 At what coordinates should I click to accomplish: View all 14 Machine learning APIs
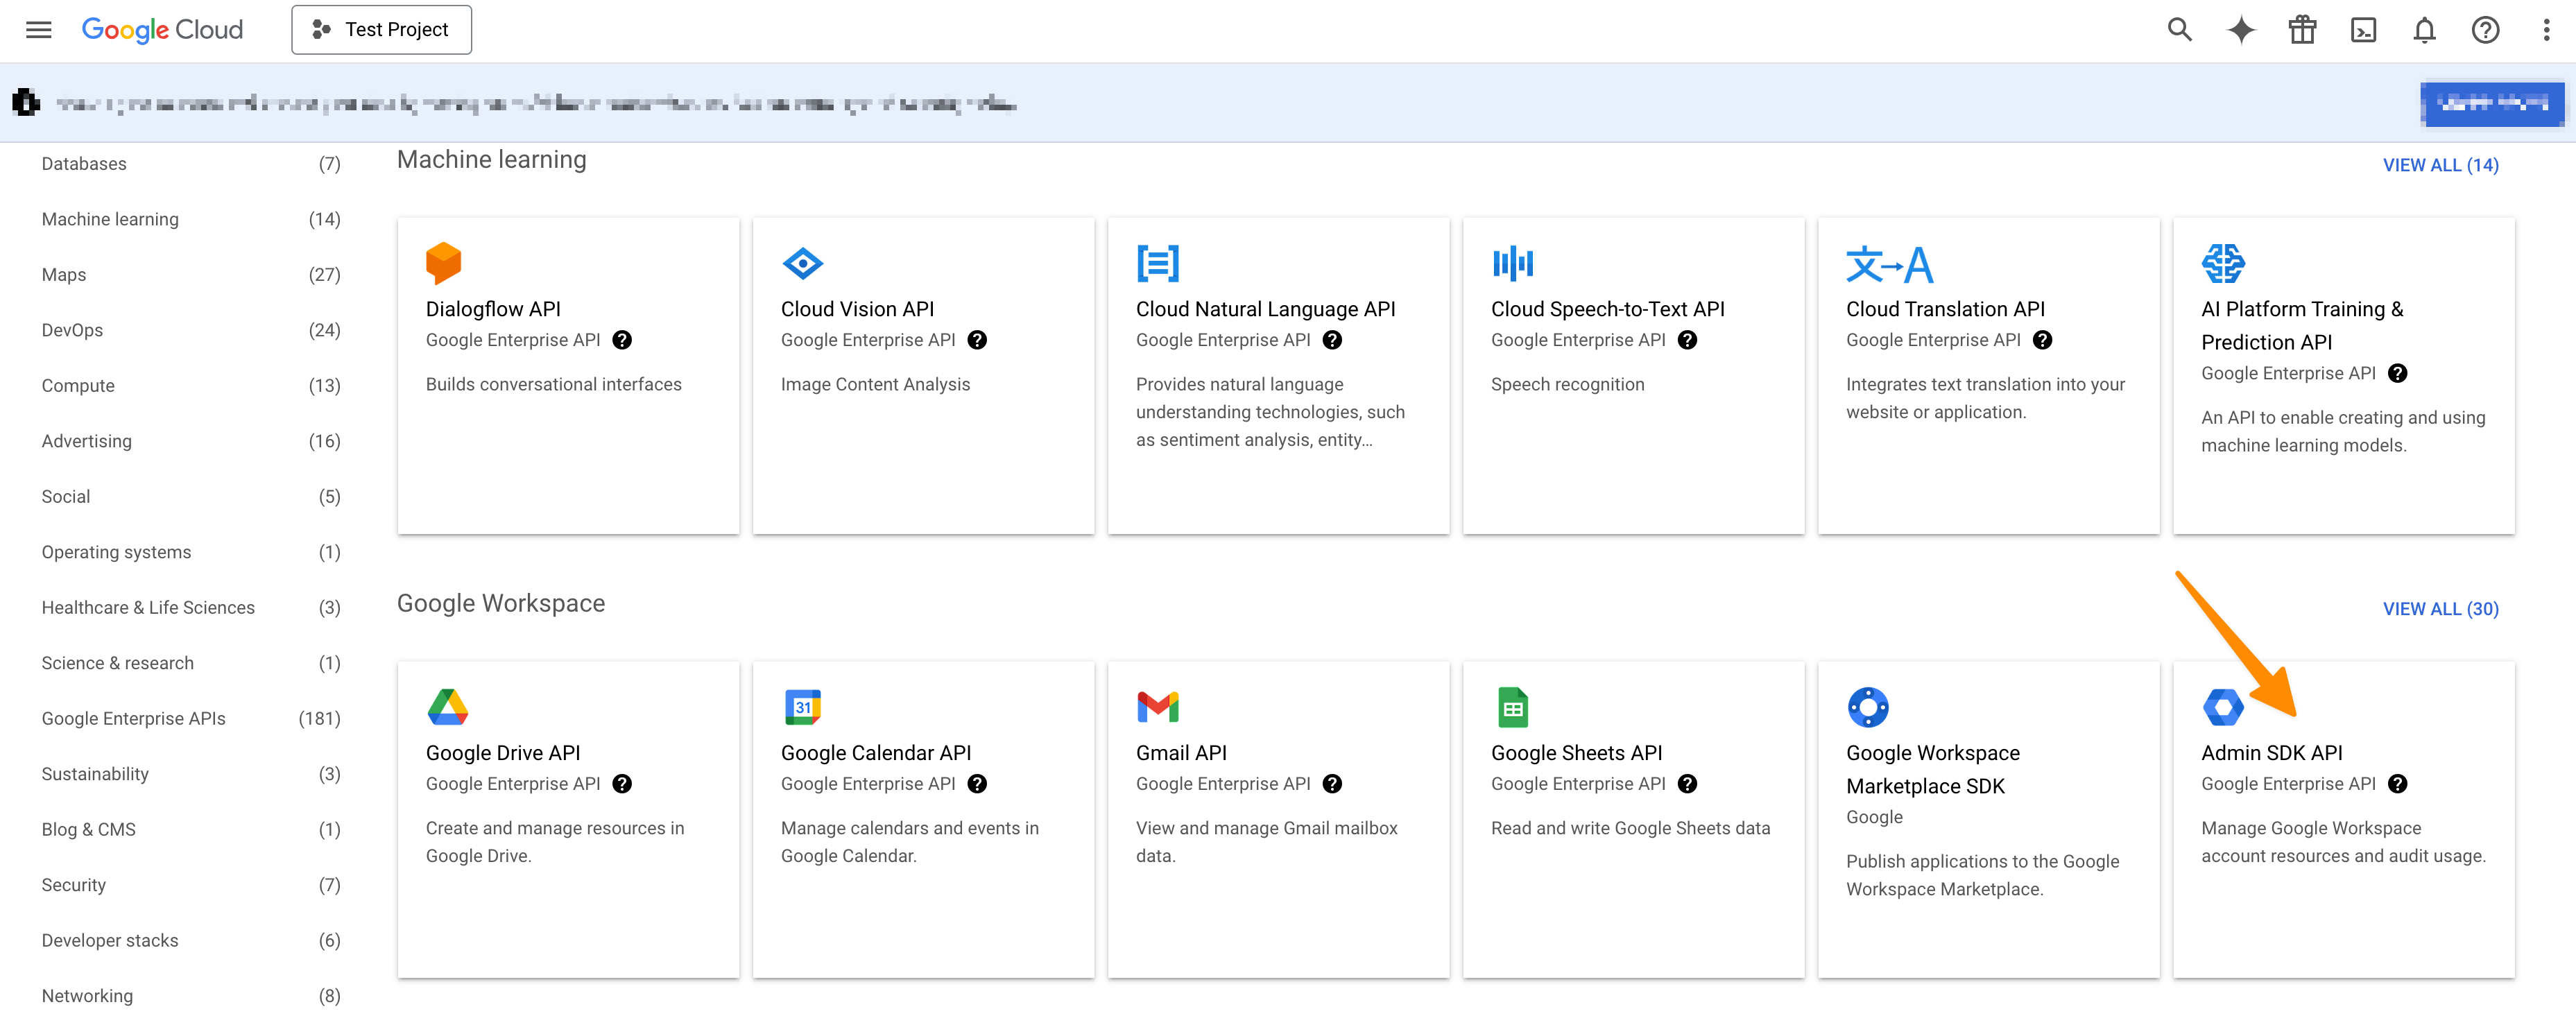[x=2440, y=165]
